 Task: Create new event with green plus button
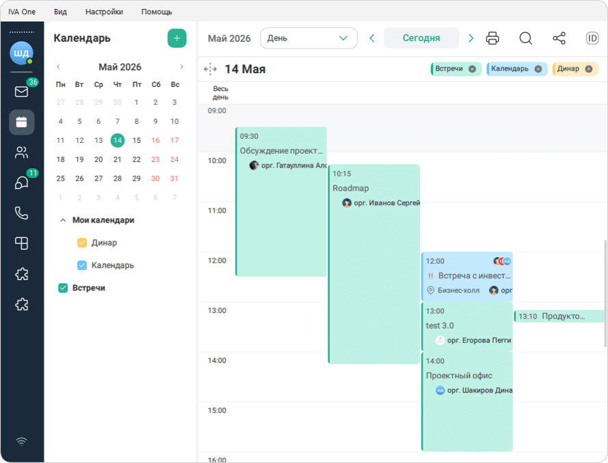pos(177,38)
